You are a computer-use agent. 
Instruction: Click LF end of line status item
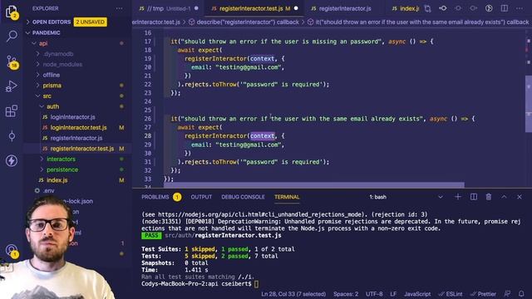point(393,294)
